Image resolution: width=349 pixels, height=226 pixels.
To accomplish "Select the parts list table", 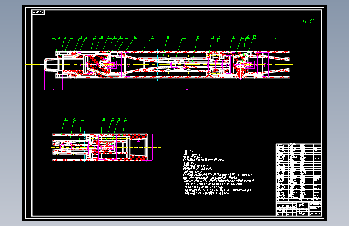I will [x=298, y=173].
